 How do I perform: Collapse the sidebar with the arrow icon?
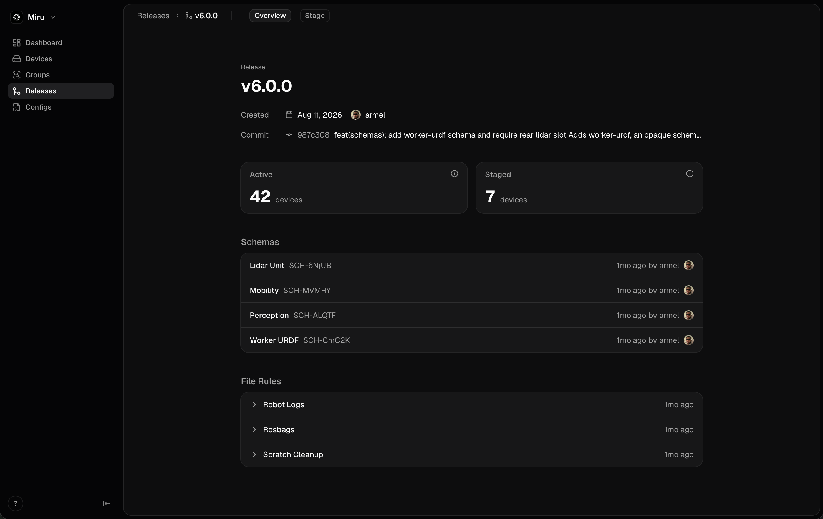pos(106,503)
